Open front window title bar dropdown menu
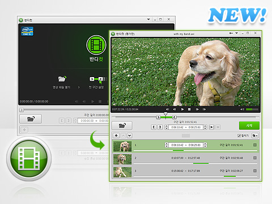Image resolution: width=272 pixels, height=204 pixels. [236, 33]
